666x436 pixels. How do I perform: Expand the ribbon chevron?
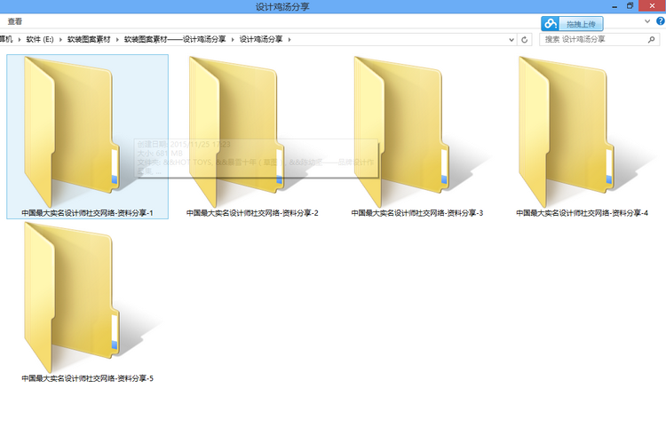(x=647, y=21)
